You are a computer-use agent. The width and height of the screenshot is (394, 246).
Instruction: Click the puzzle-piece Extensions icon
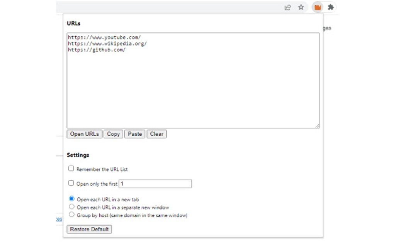coord(331,7)
